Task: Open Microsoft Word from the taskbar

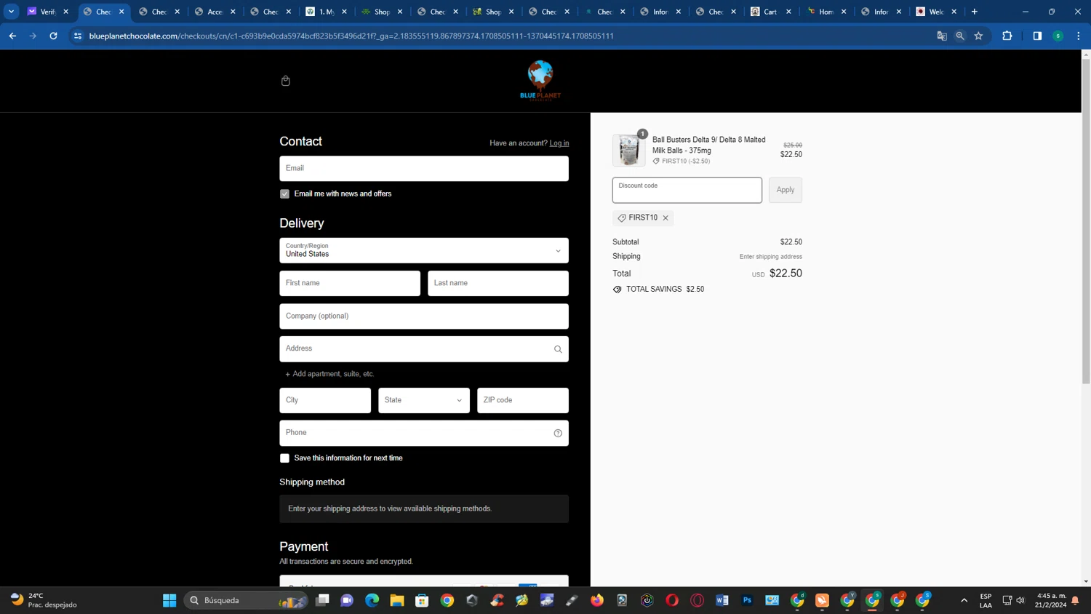Action: coord(722,600)
